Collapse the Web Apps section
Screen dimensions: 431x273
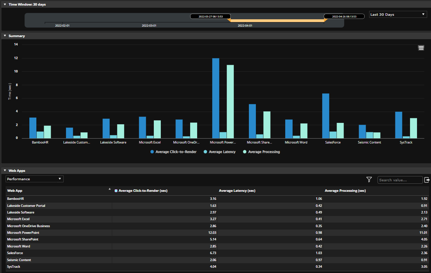5,171
